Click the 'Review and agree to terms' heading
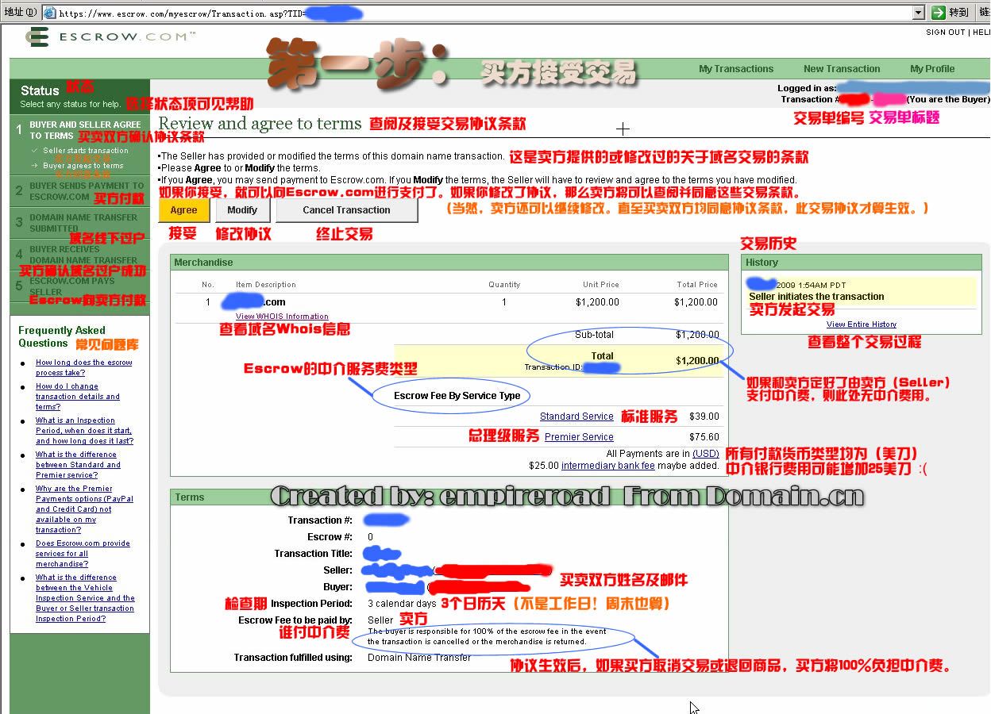The image size is (991, 714). 260,124
